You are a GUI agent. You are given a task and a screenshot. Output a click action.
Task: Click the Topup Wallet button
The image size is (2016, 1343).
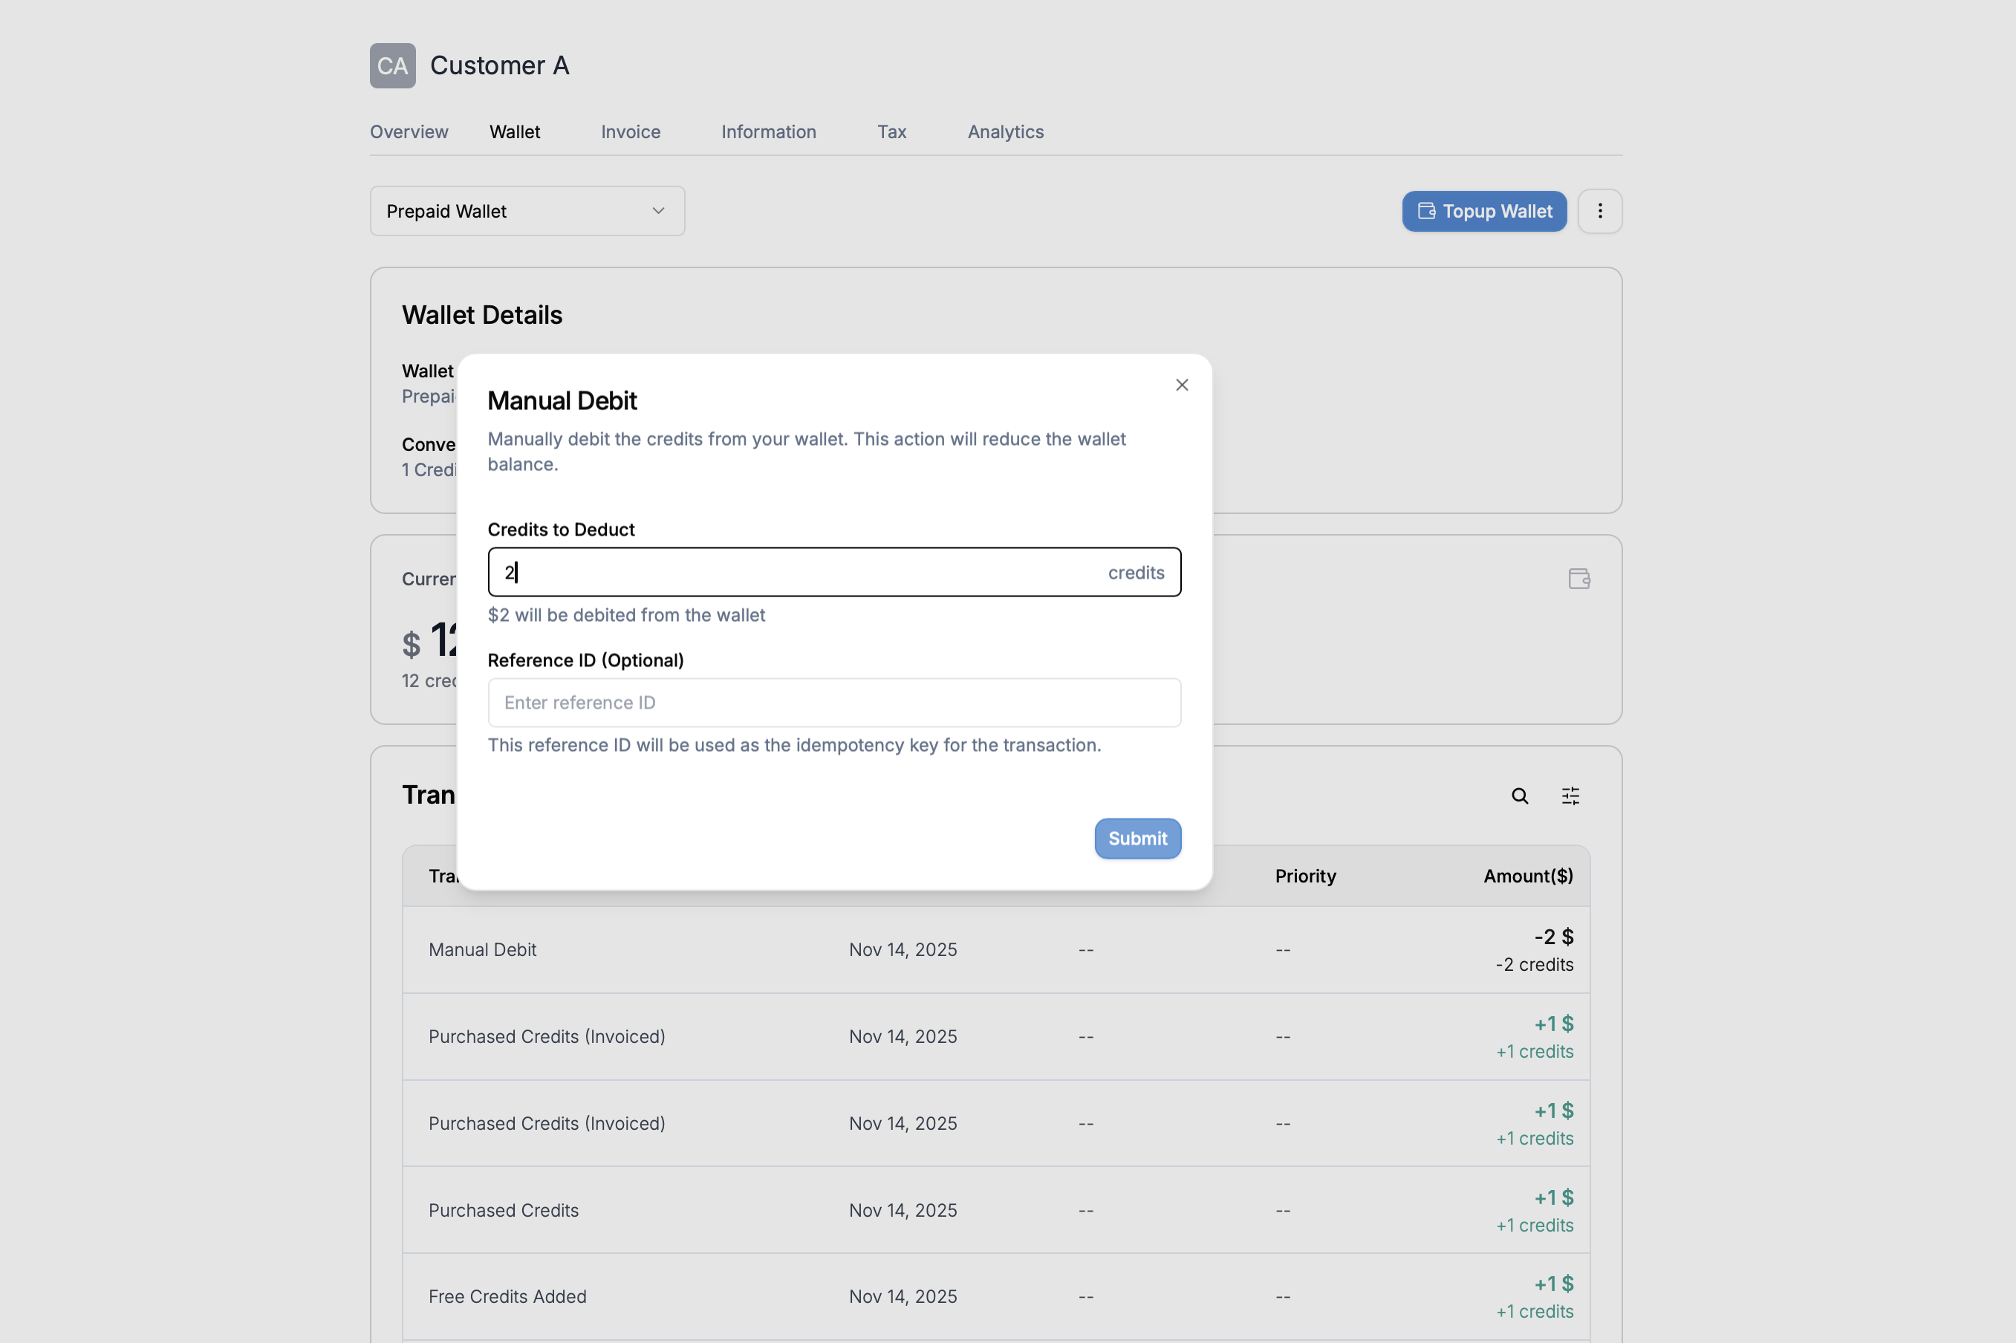pyautogui.click(x=1483, y=211)
